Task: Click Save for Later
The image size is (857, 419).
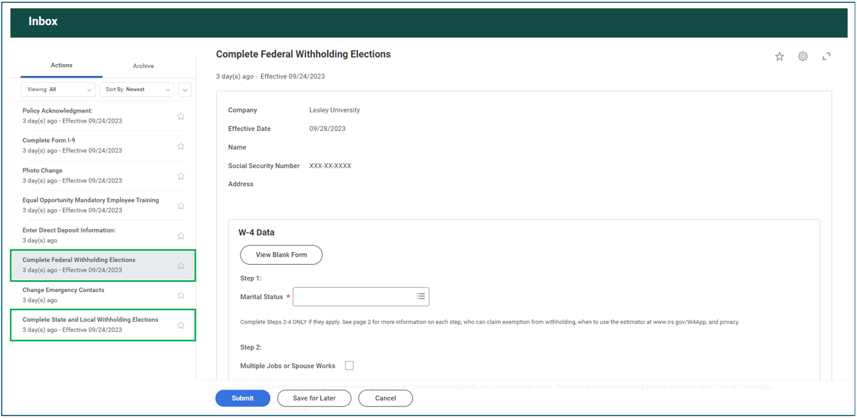Action: pos(314,398)
